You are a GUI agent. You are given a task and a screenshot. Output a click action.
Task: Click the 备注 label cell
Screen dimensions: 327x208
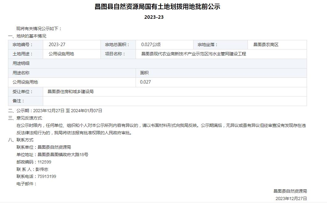point(26,101)
